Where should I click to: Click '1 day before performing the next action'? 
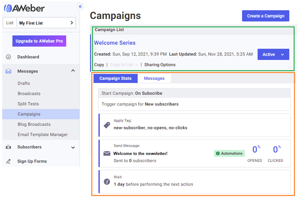153,184
